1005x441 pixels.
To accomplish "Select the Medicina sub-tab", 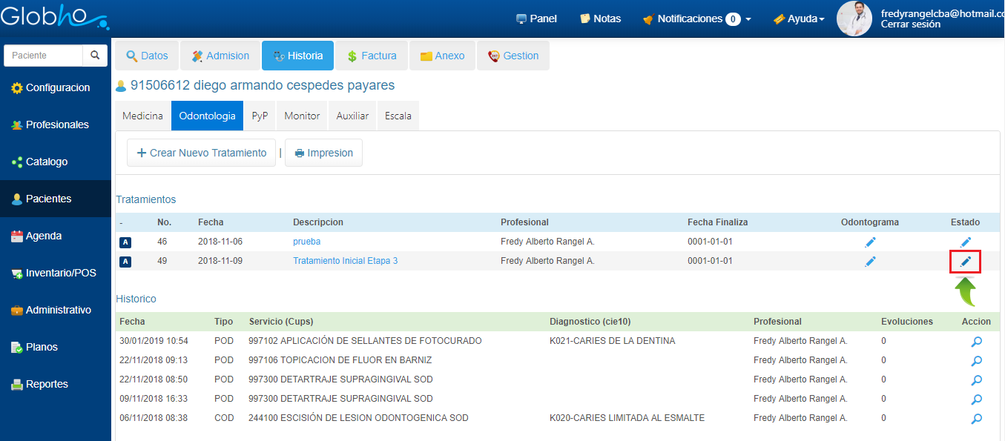I will (x=142, y=116).
